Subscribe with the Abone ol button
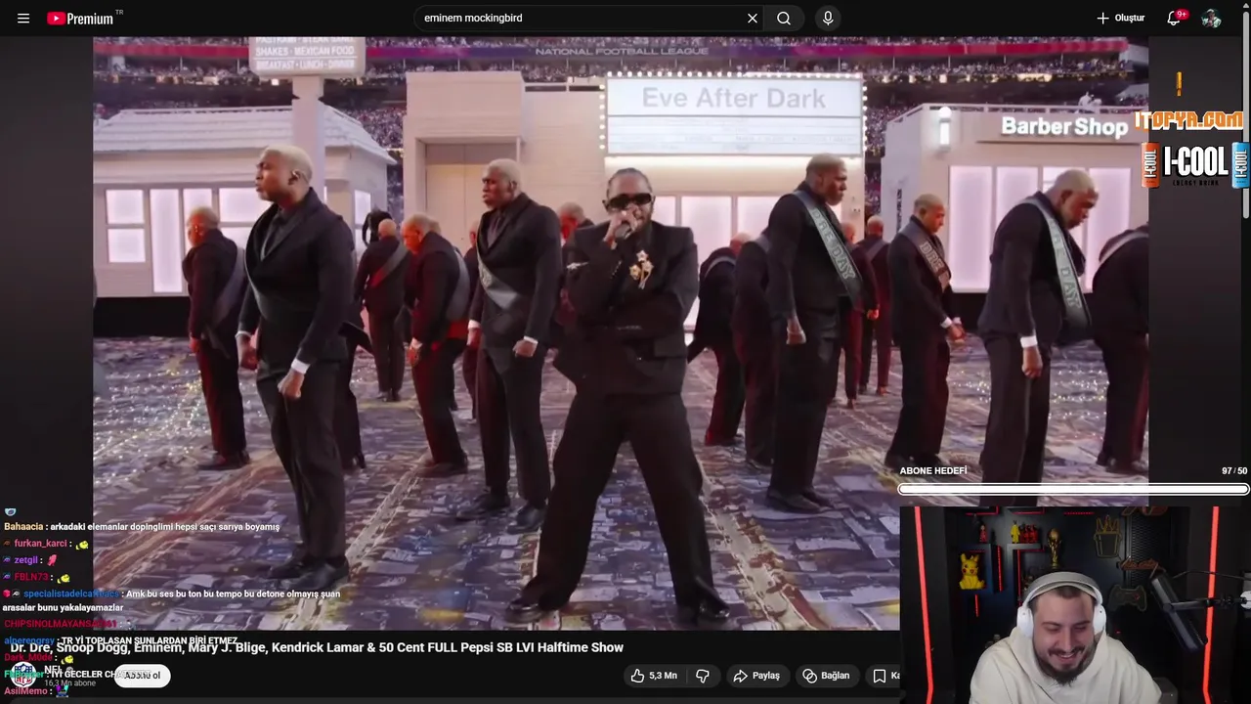This screenshot has height=704, width=1251. tap(142, 676)
